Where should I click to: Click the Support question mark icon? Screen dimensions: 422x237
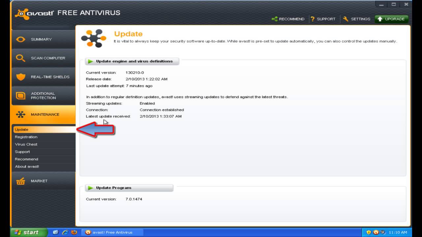pos(313,19)
